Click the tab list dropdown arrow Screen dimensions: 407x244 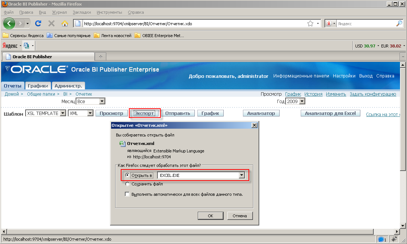(403, 56)
